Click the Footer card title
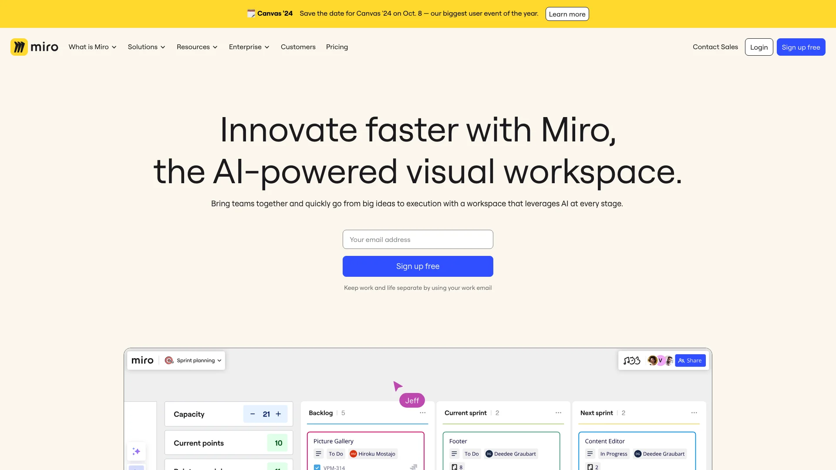This screenshot has height=470, width=836. pyautogui.click(x=458, y=441)
